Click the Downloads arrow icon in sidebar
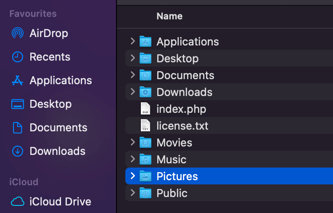 pyautogui.click(x=18, y=151)
